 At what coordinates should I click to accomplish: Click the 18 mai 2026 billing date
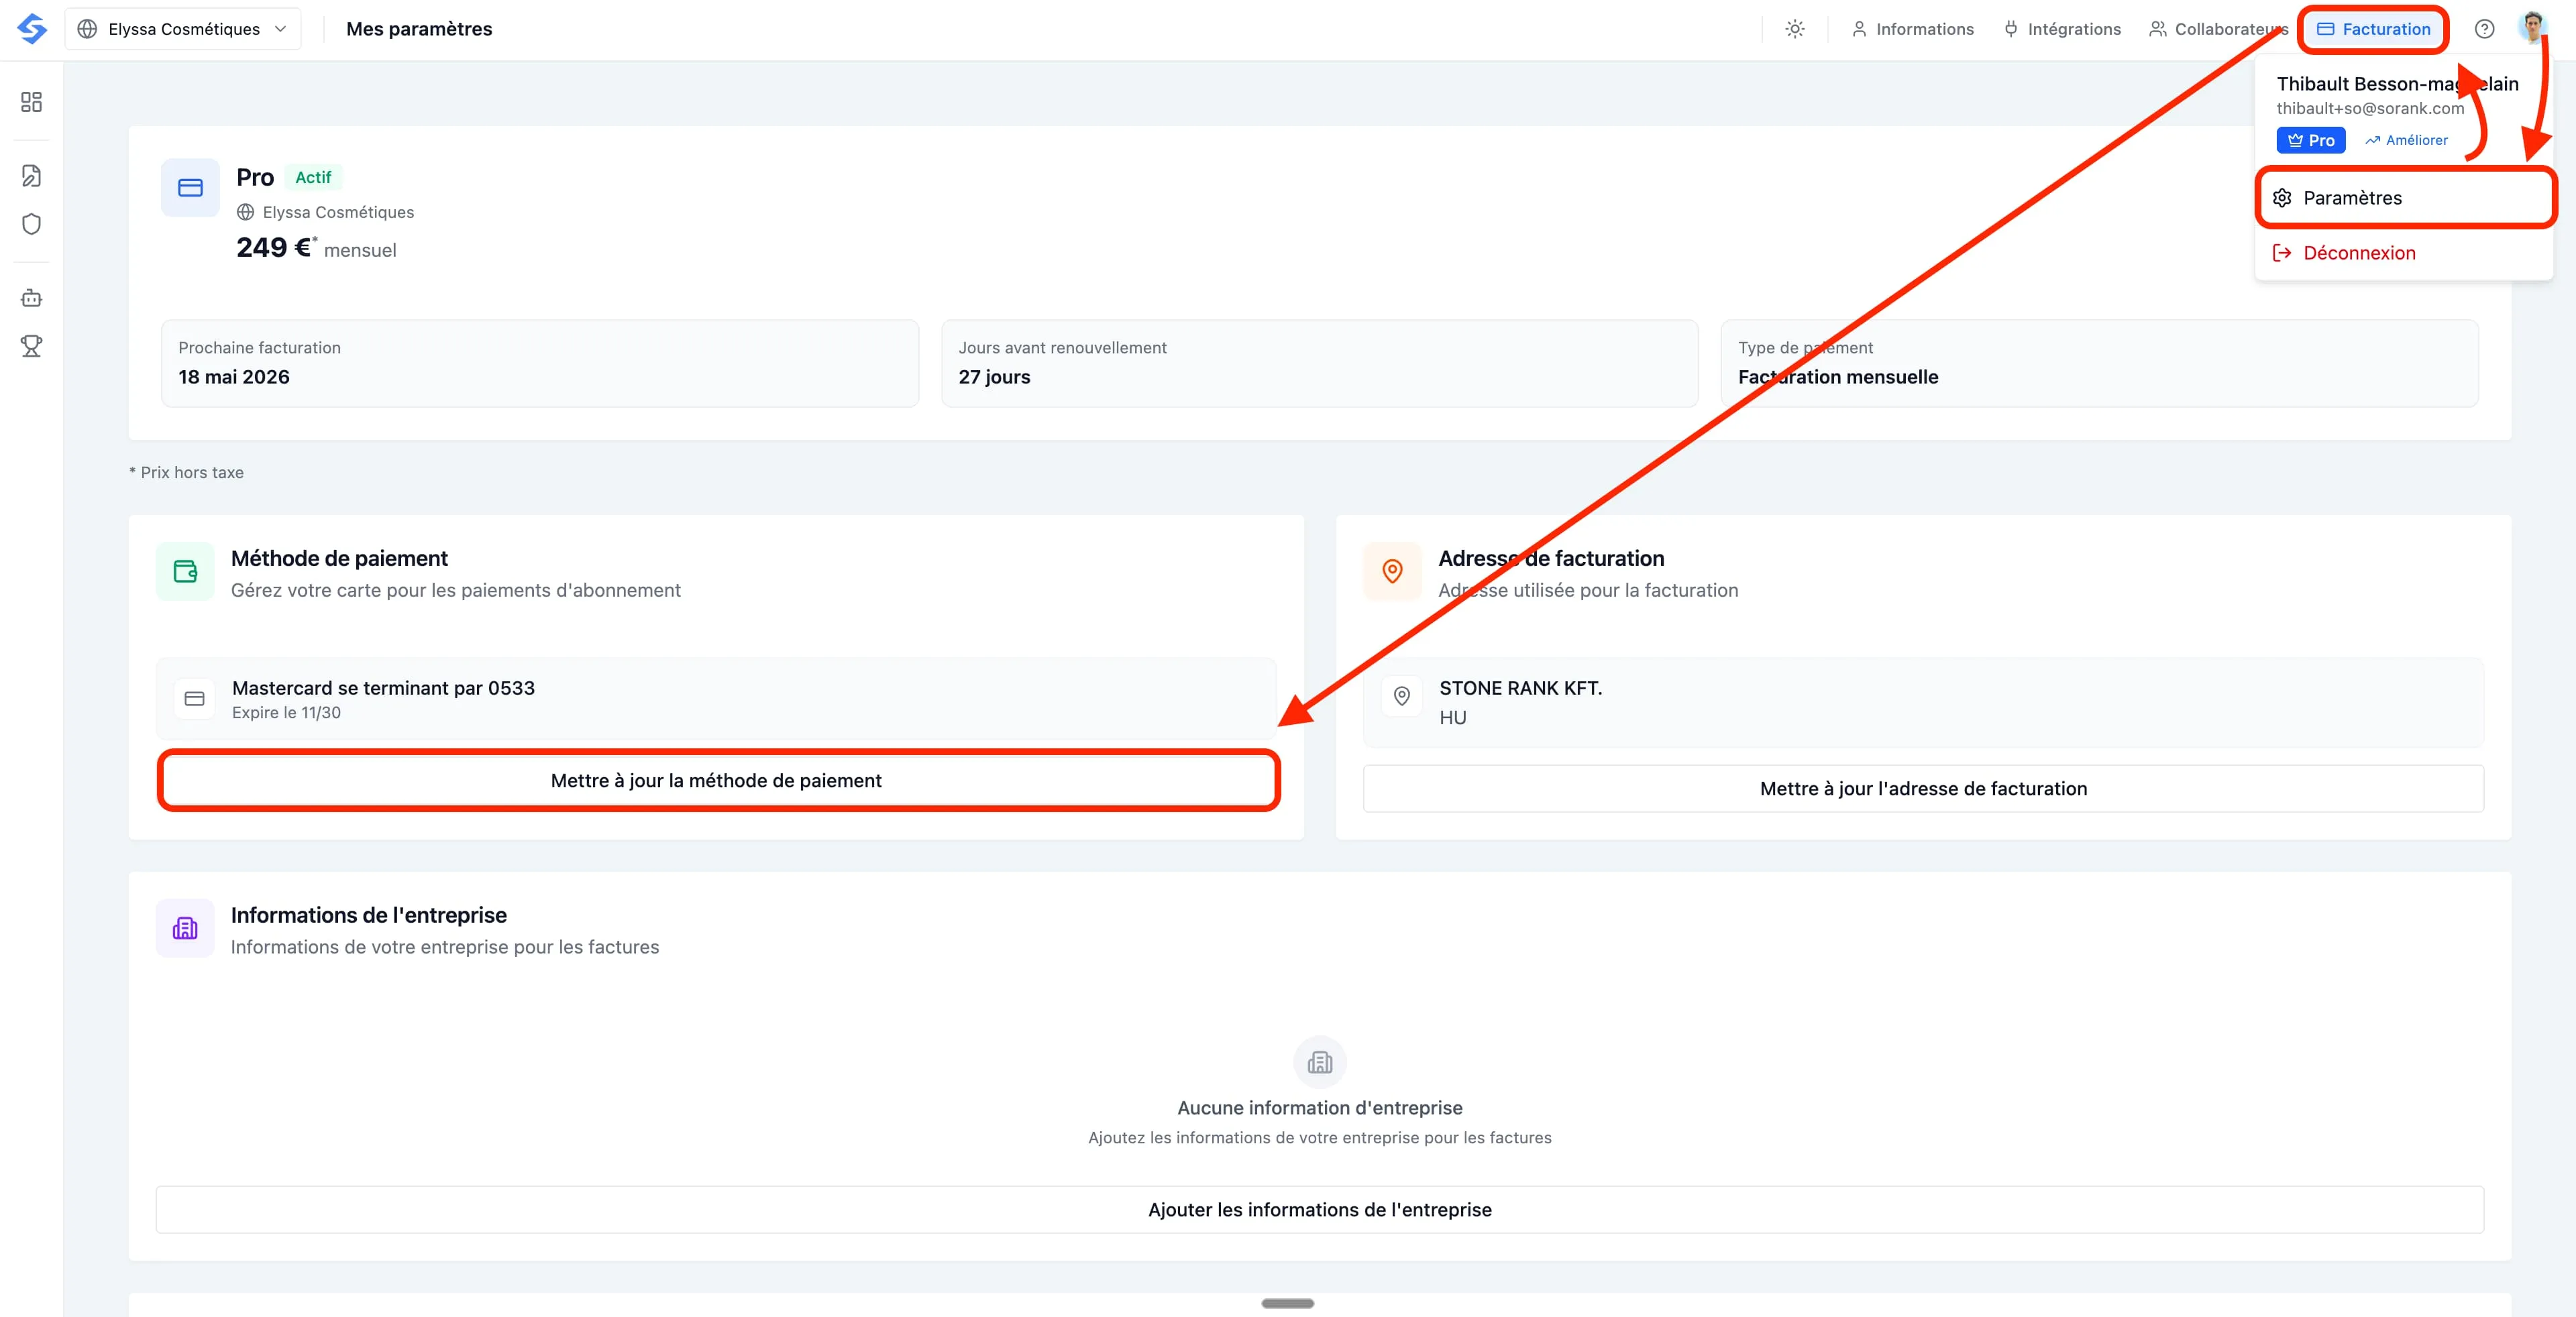[x=234, y=377]
